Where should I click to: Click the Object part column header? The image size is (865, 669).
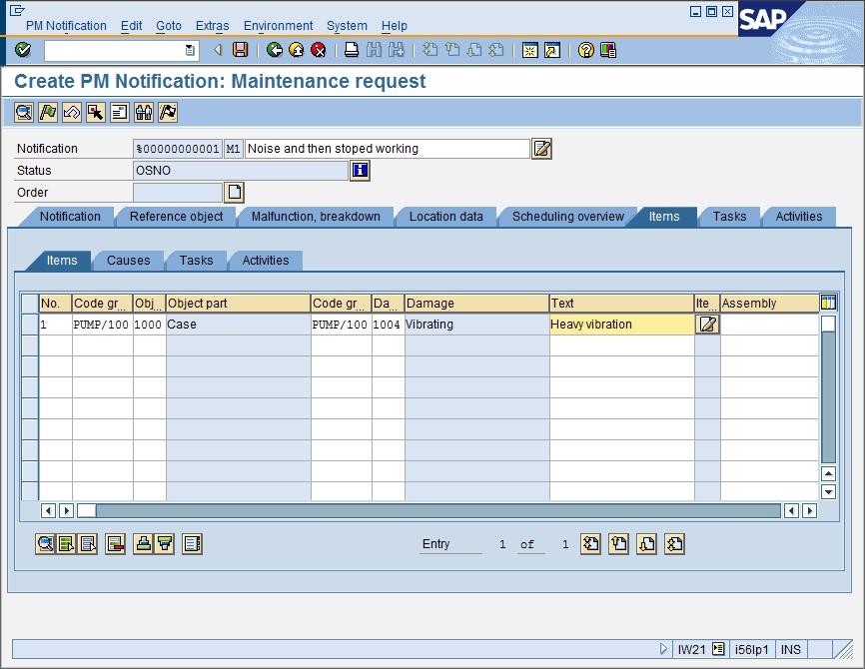tap(238, 304)
